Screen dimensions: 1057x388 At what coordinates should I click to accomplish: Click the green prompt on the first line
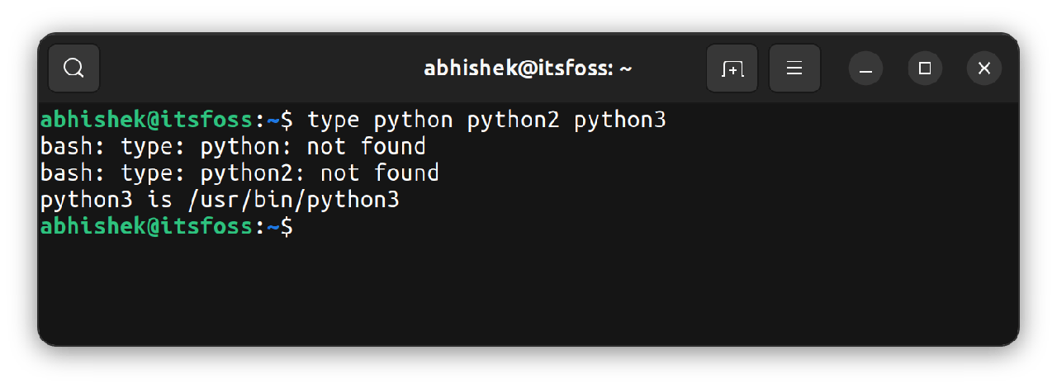tap(147, 121)
